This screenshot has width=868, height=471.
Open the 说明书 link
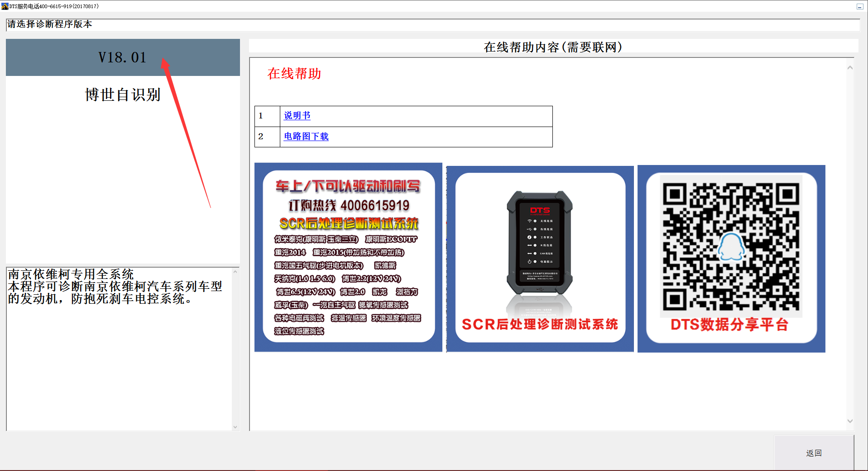pos(297,116)
